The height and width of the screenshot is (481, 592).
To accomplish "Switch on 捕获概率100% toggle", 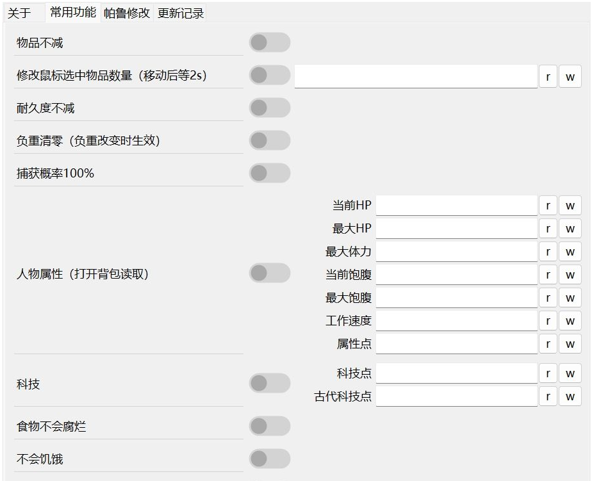I will (269, 173).
